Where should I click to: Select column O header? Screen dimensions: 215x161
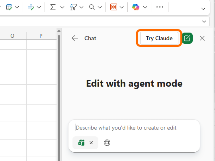[12, 36]
